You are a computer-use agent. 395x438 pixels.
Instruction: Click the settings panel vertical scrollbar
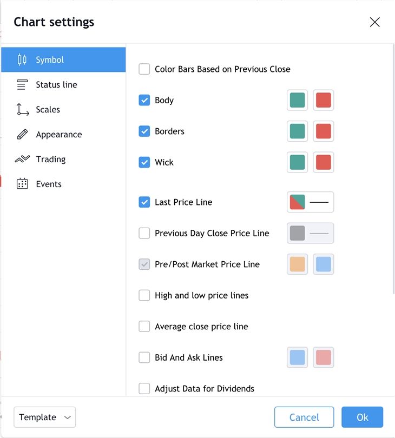[392, 168]
